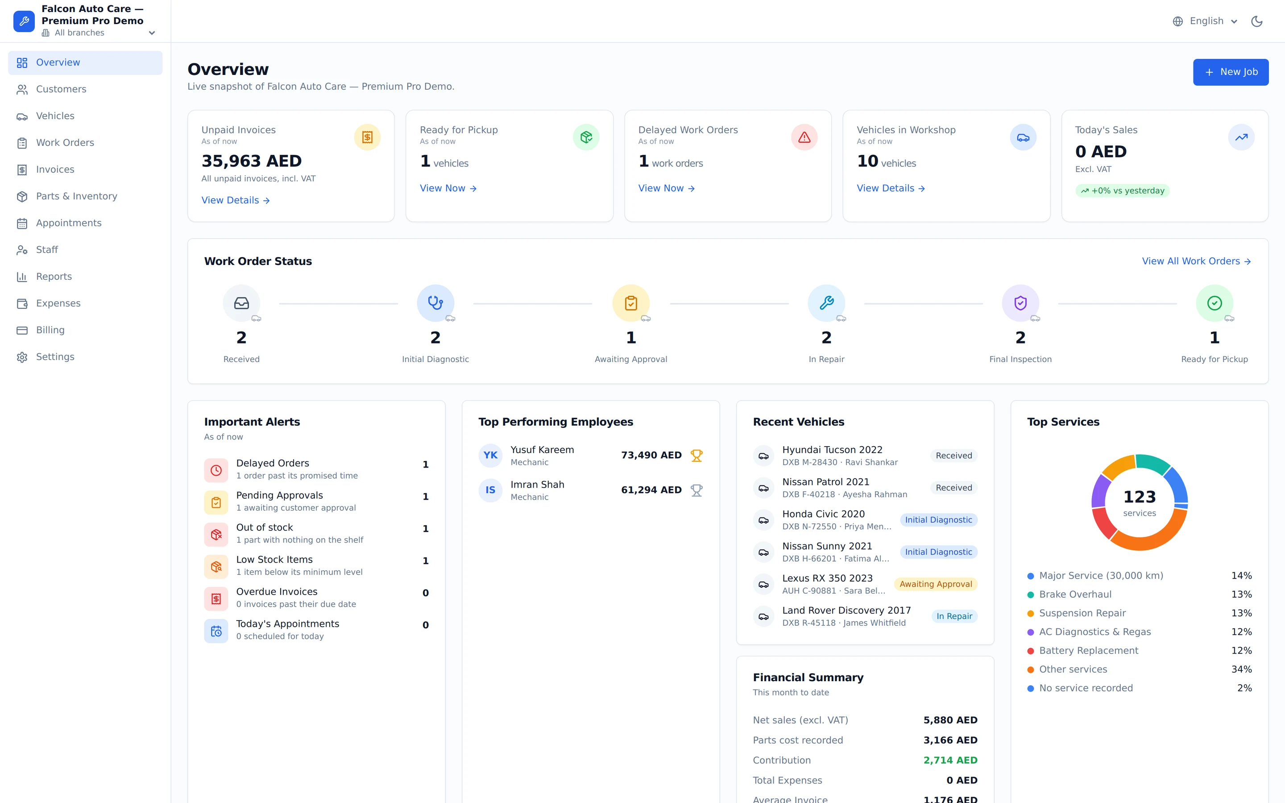Click the Ready for Pickup checkmark status icon
This screenshot has height=803, width=1285.
click(1215, 303)
